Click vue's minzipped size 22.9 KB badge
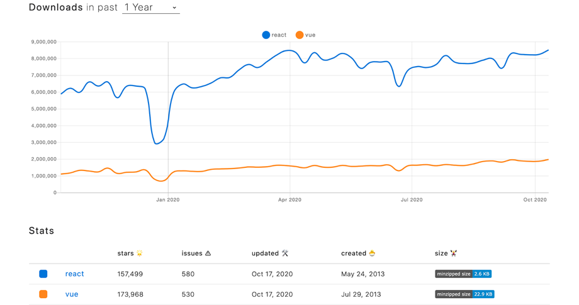 point(464,294)
